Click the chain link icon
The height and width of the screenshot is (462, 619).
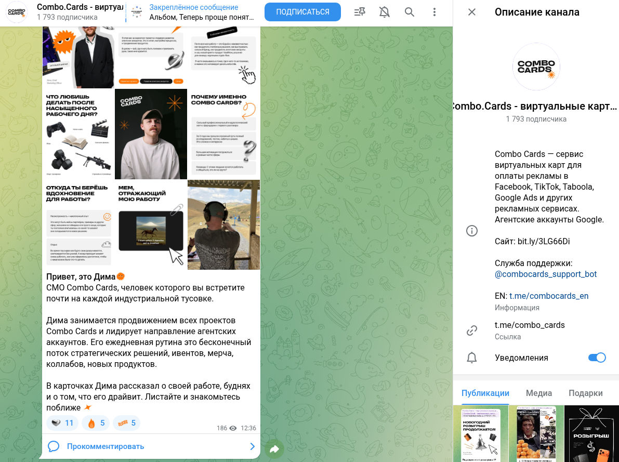472,331
